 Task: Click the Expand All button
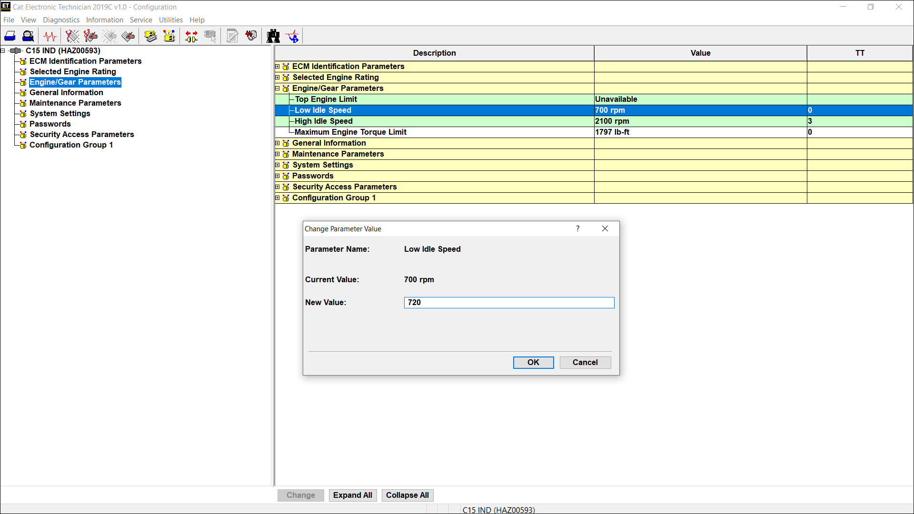pos(353,495)
